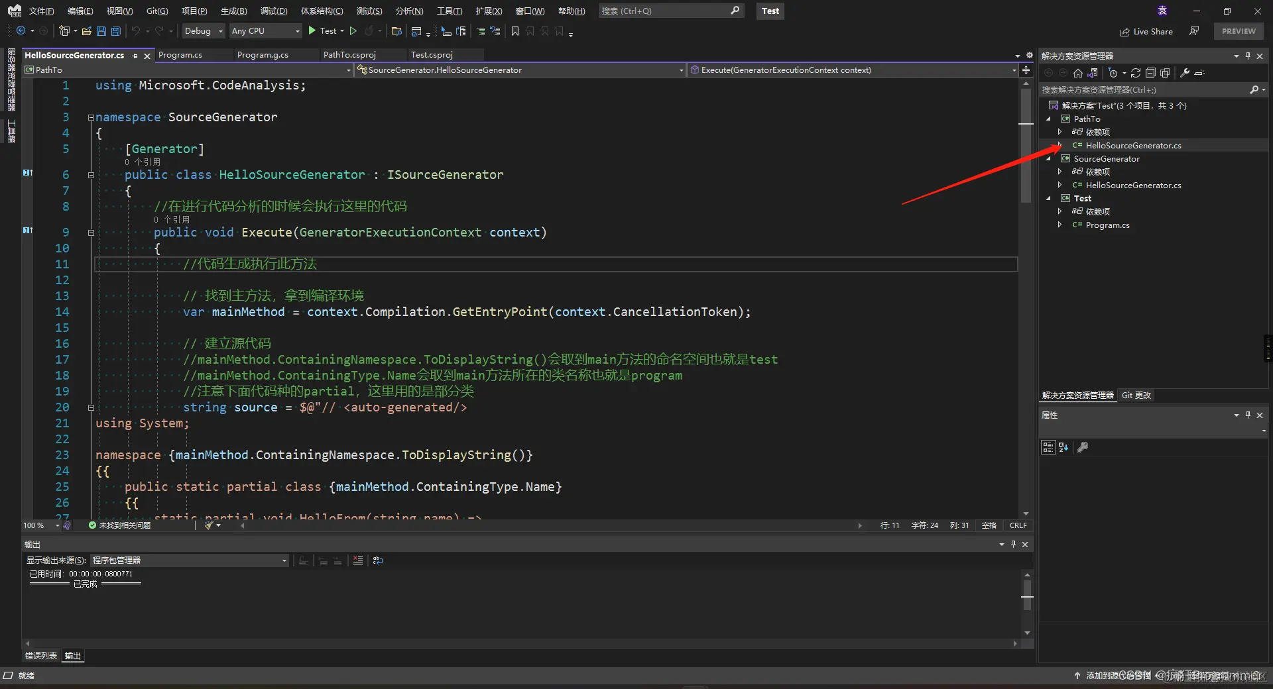
Task: Switch to the Program.g.cs editor tab
Action: (x=263, y=55)
